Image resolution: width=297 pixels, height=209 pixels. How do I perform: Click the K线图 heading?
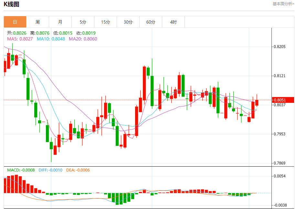[x=11, y=4]
